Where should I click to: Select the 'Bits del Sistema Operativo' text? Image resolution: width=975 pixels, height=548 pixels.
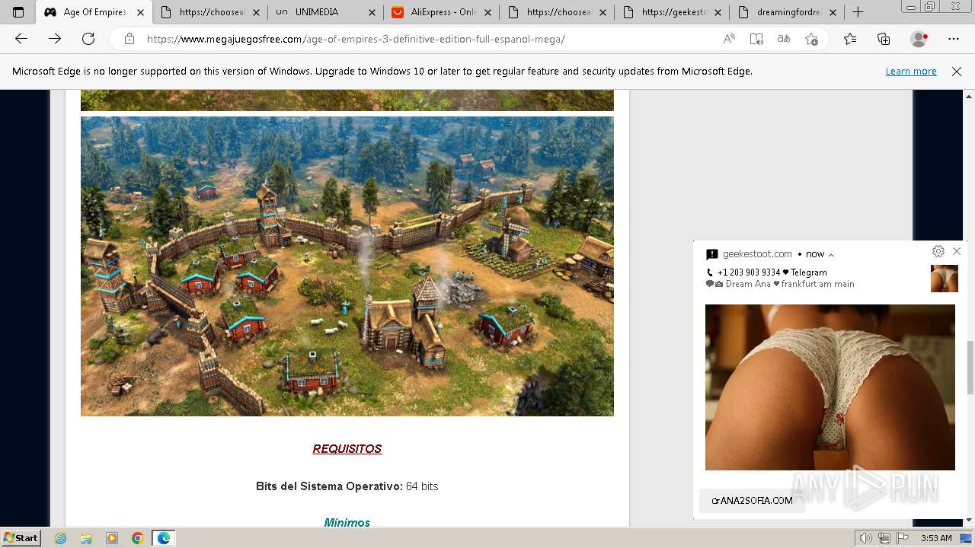click(329, 486)
